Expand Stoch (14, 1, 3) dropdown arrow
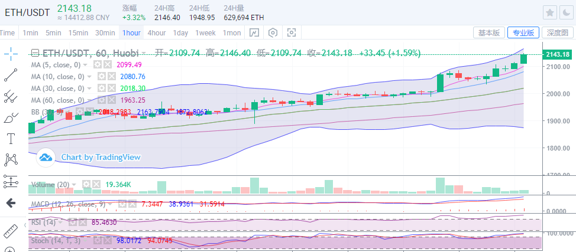The width and height of the screenshot is (576, 252). [x=86, y=241]
